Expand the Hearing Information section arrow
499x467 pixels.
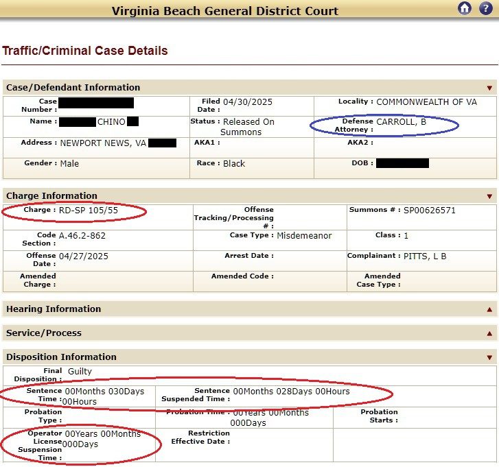[x=489, y=309]
